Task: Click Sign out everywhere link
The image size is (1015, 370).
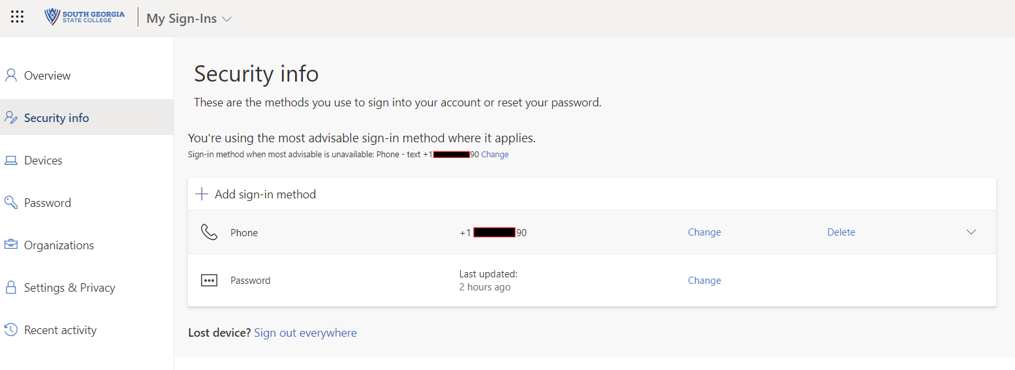Action: point(305,333)
